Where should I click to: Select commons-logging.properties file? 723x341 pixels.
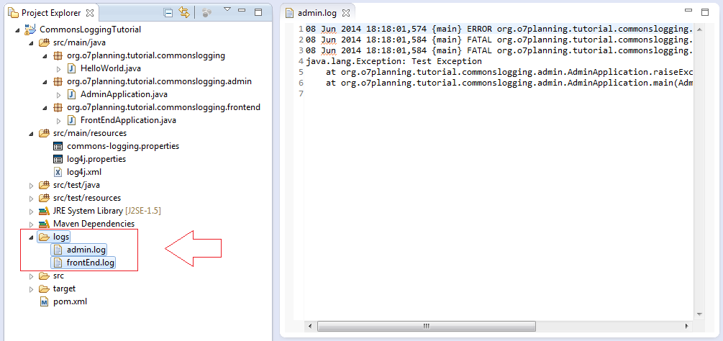(x=123, y=146)
